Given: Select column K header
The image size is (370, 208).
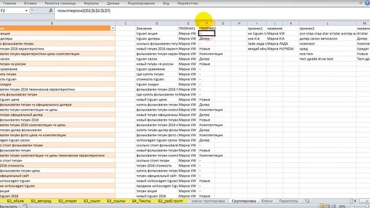Looking at the screenshot, I should [x=291, y=23].
